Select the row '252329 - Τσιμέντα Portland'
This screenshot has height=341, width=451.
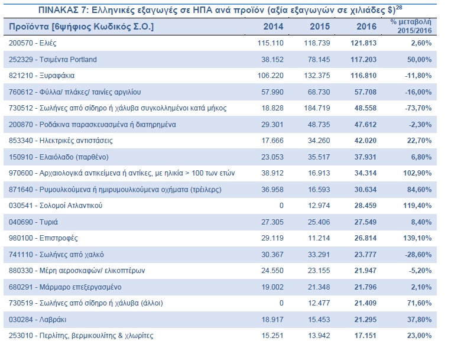tap(220, 60)
